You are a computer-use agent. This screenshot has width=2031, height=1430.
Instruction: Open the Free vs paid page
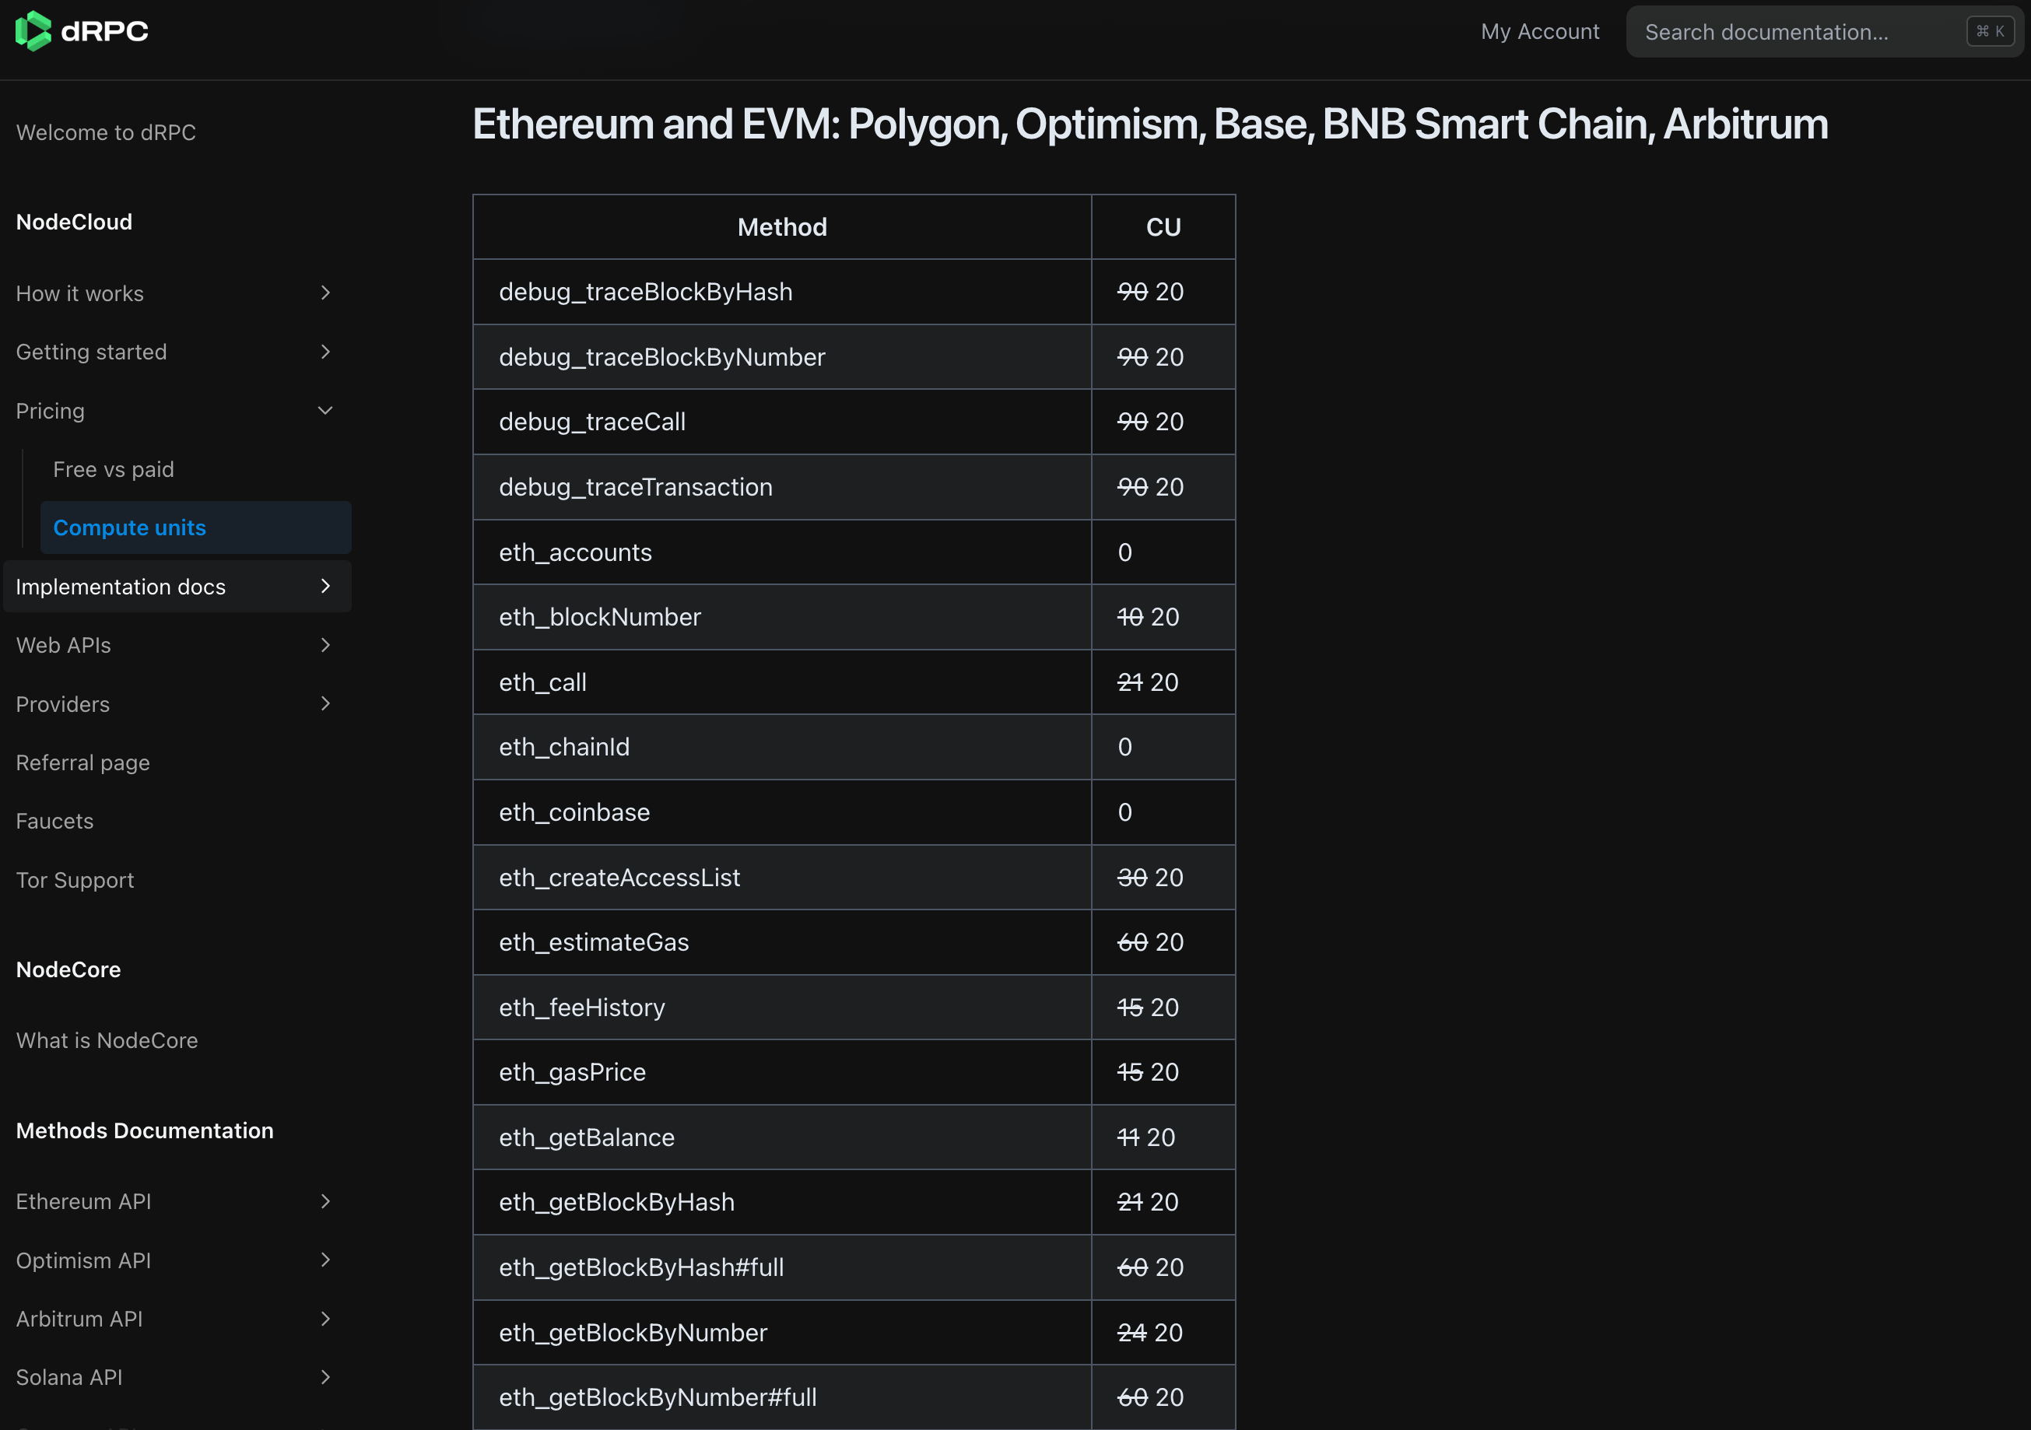tap(114, 470)
